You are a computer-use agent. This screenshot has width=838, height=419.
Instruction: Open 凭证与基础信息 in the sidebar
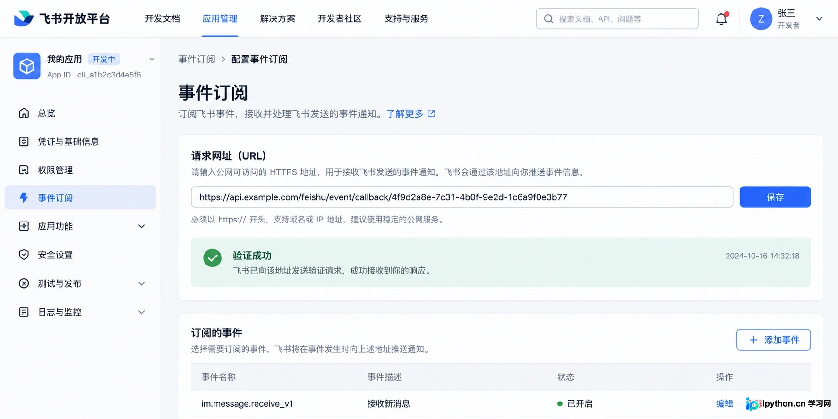[80, 142]
